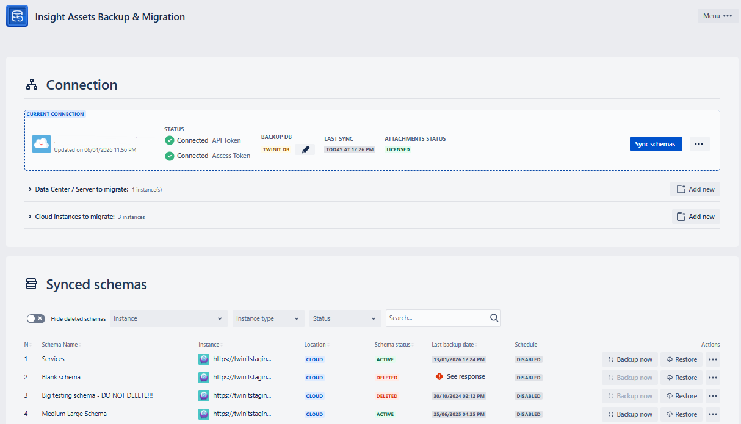Click the pencil icon beside TWINIT DB

305,149
